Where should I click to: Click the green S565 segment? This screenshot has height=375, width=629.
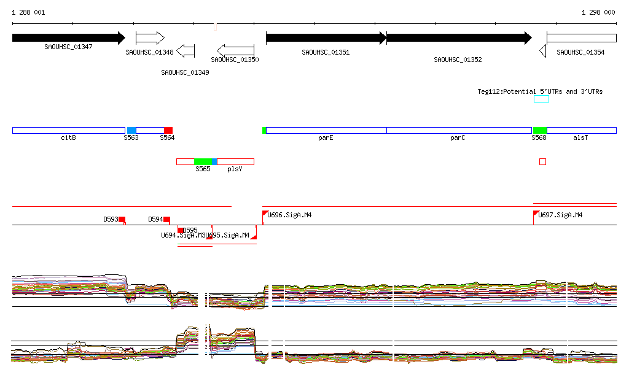[x=203, y=162]
